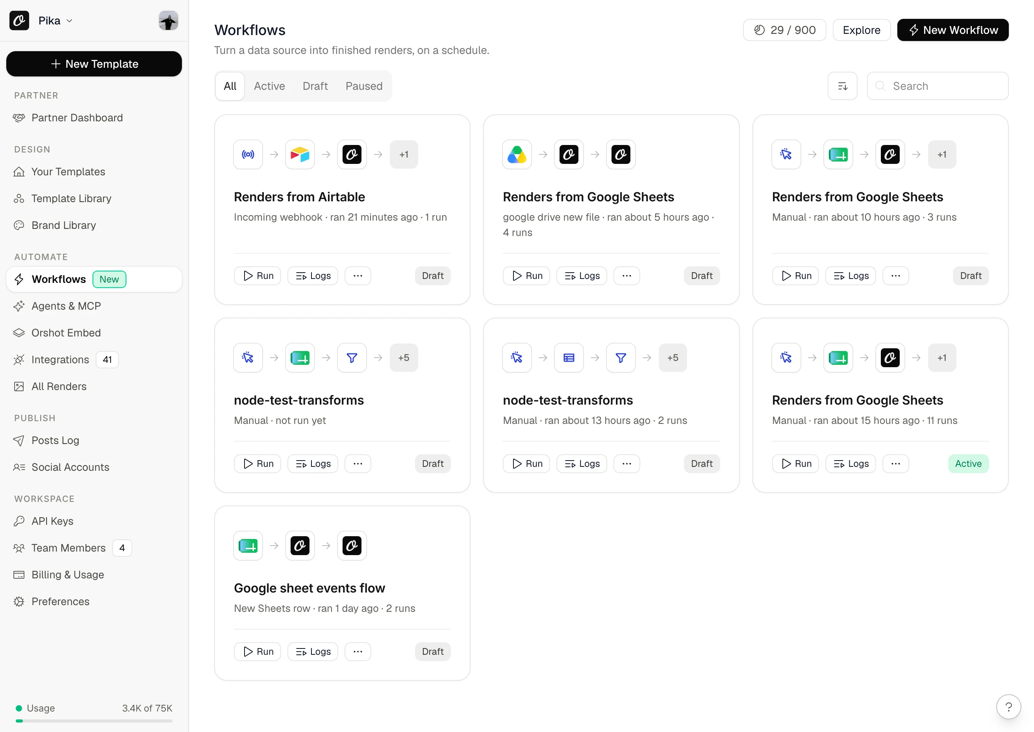
Task: Click the +5 badge on not-run-yet workflow
Action: point(404,357)
